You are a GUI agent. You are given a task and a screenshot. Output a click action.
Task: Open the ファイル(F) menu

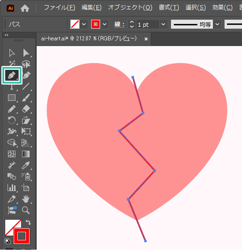59,8
